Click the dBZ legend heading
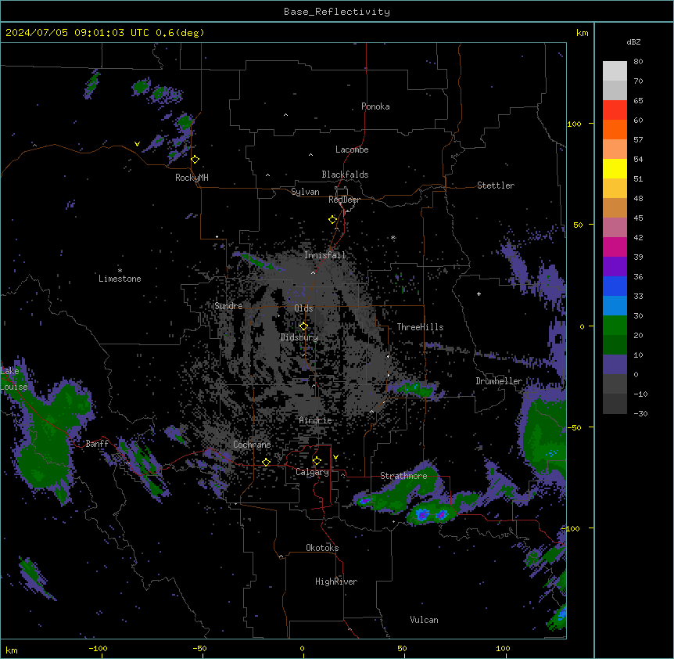This screenshot has width=674, height=659. (x=633, y=41)
